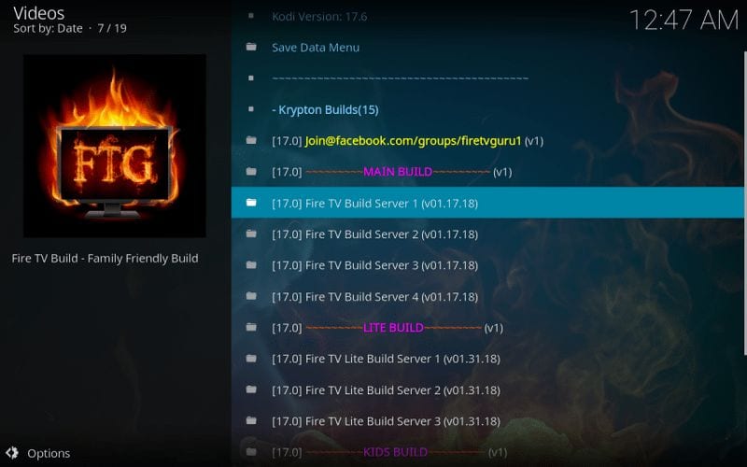Click Fire TV Build - Family Friendly Build caption
The height and width of the screenshot is (467, 747).
(105, 259)
